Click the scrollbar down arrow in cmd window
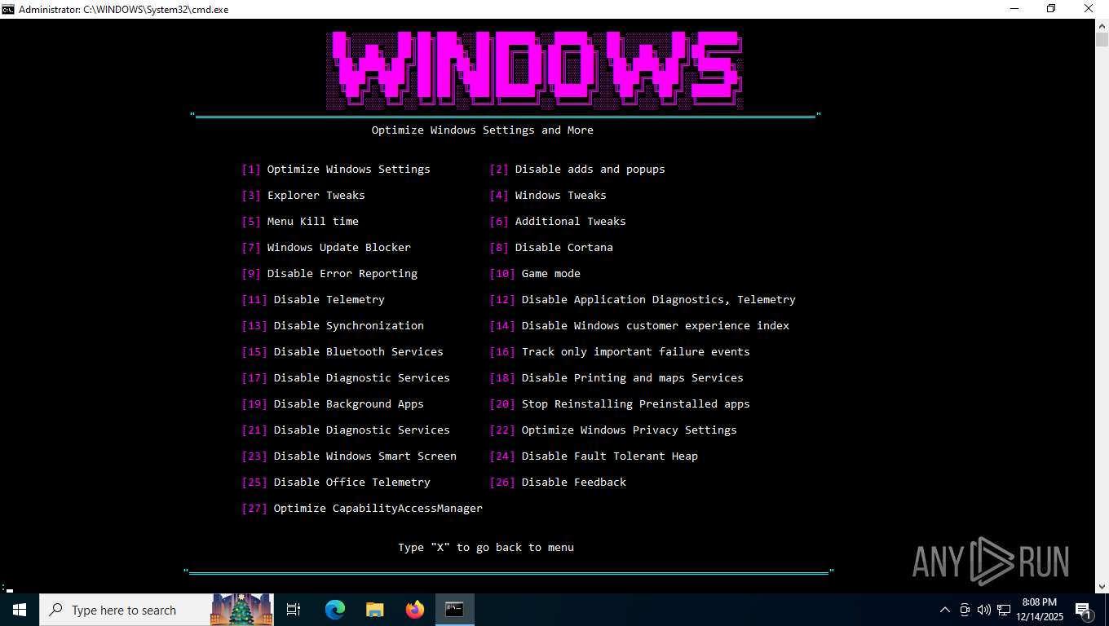Viewport: 1109px width, 626px height. pos(1102,586)
